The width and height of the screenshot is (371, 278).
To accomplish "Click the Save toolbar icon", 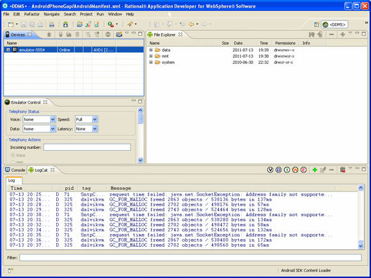I will point(24,24).
